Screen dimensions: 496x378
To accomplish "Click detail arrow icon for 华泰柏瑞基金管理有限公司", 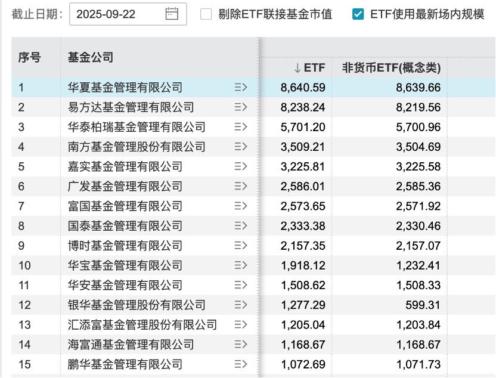I will point(241,127).
